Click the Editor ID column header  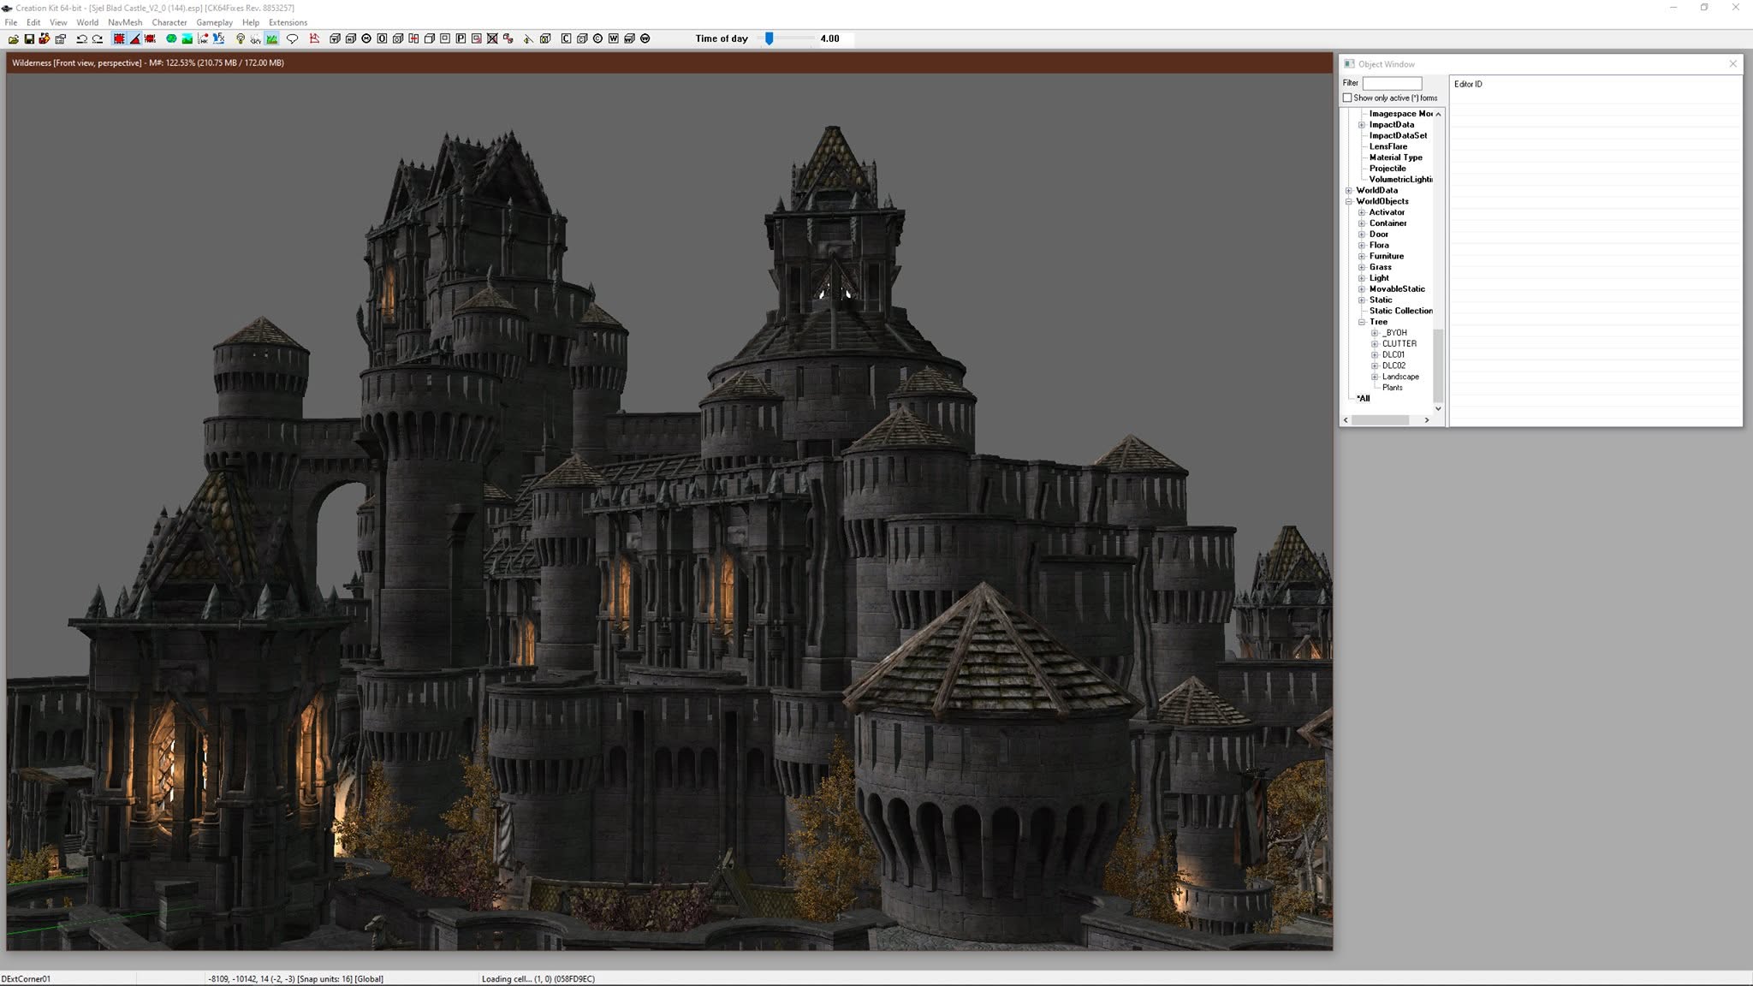point(1468,84)
